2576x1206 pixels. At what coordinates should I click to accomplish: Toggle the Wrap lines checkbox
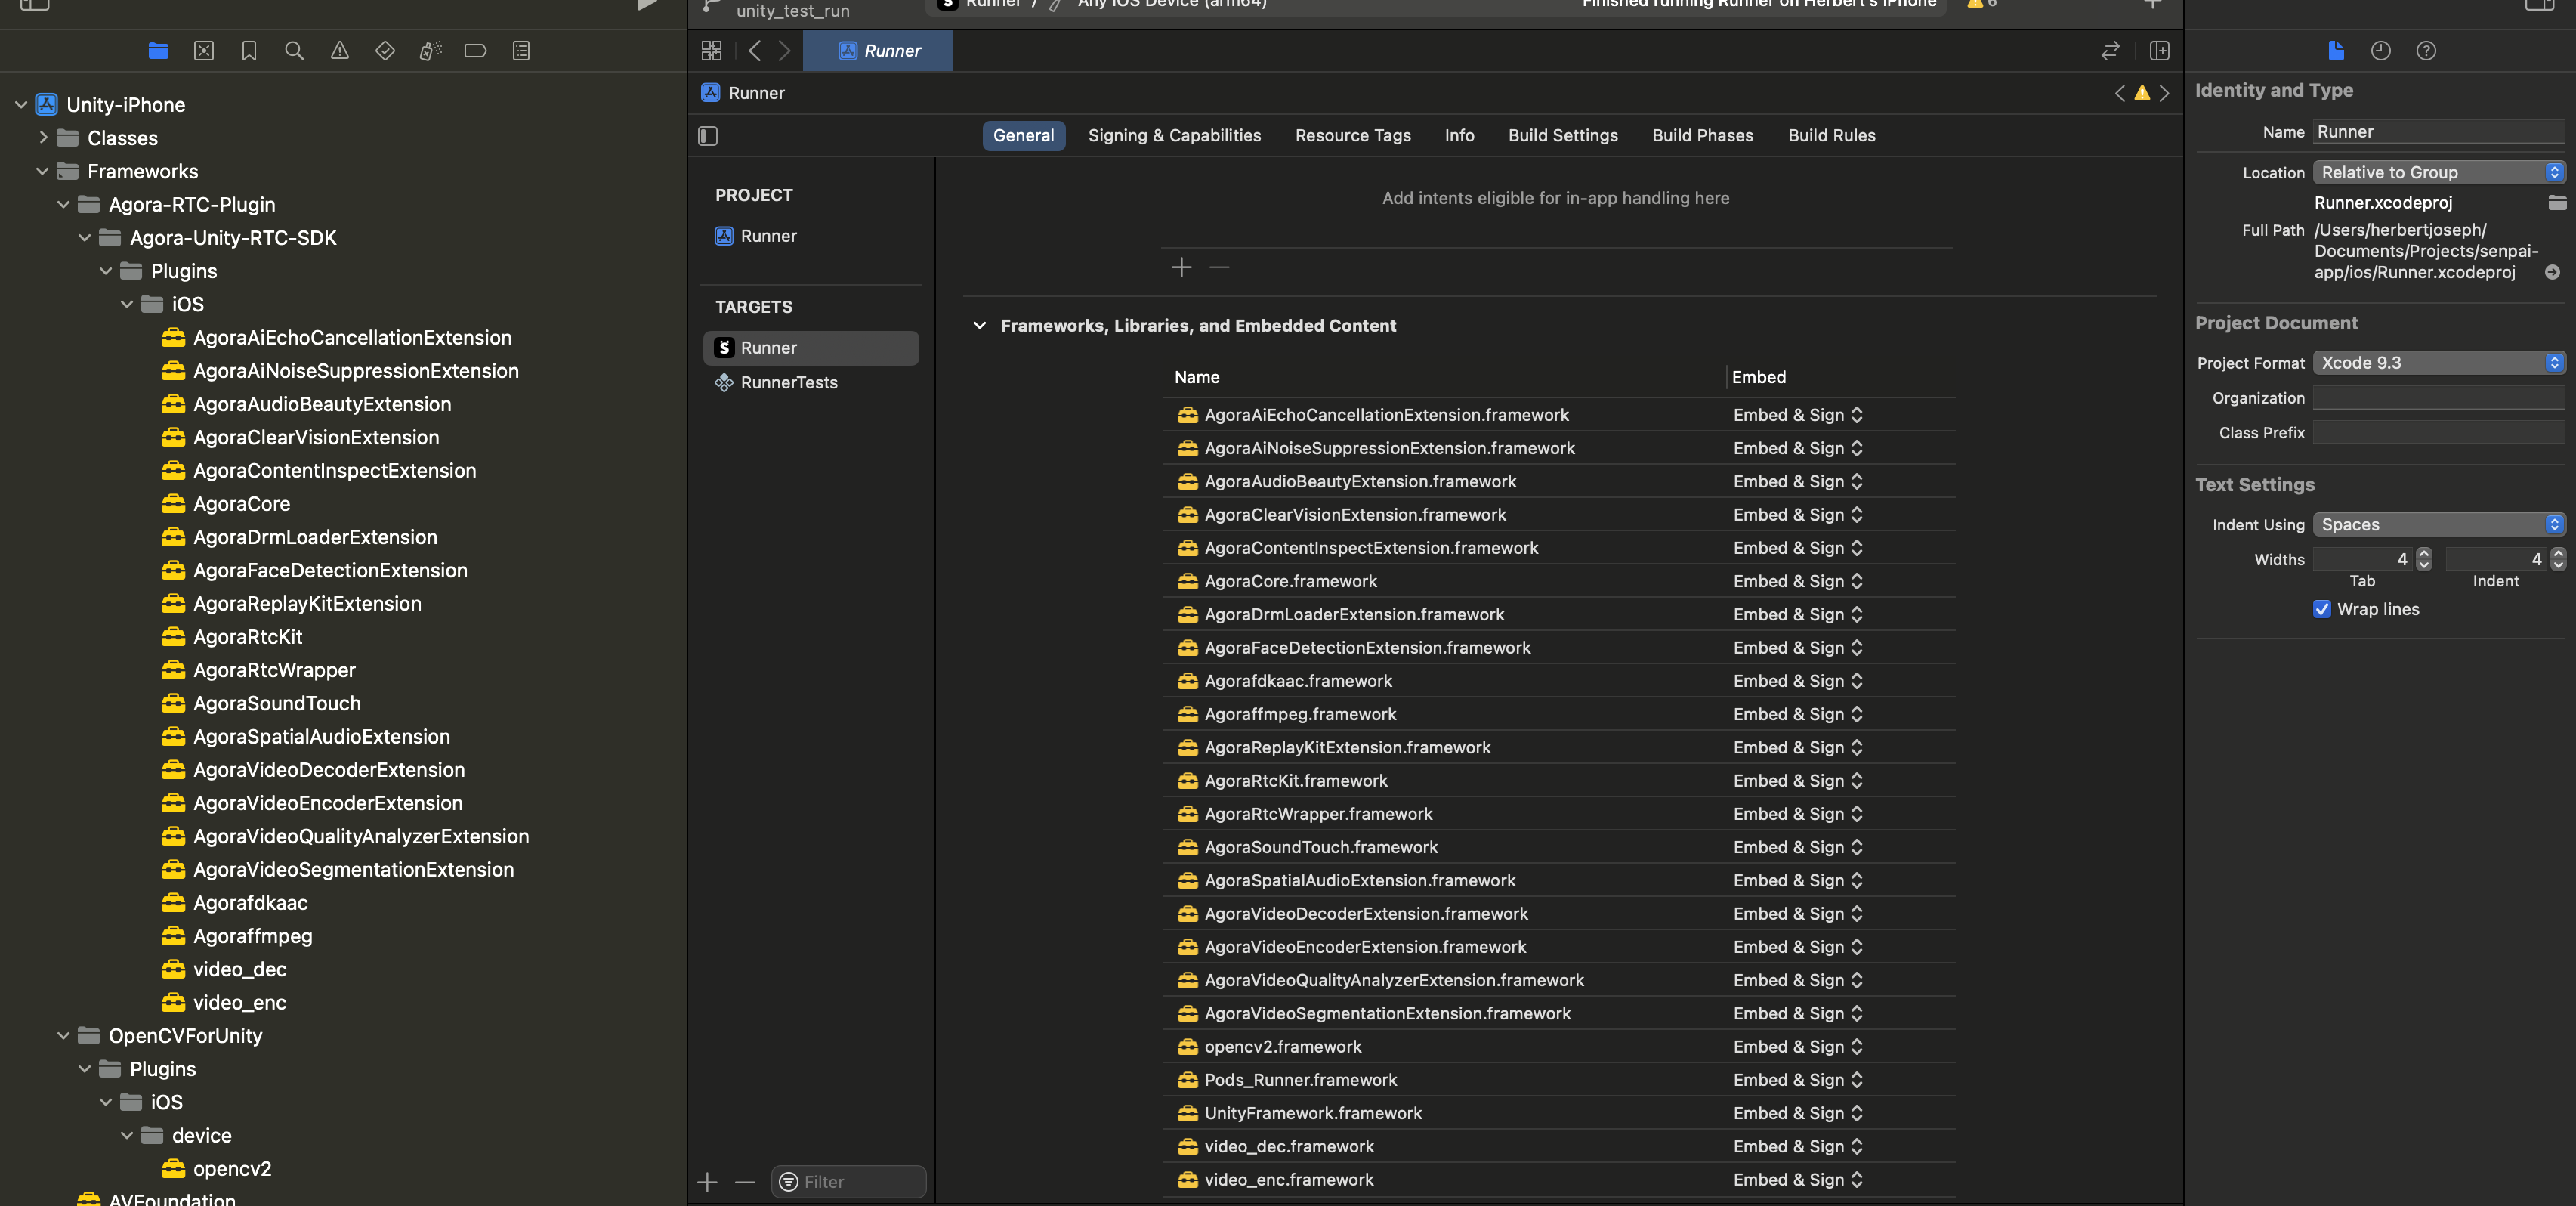tap(2322, 609)
